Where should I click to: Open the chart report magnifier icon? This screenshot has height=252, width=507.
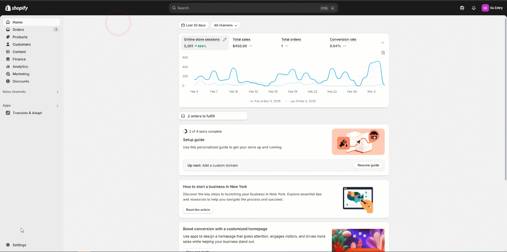(383, 53)
